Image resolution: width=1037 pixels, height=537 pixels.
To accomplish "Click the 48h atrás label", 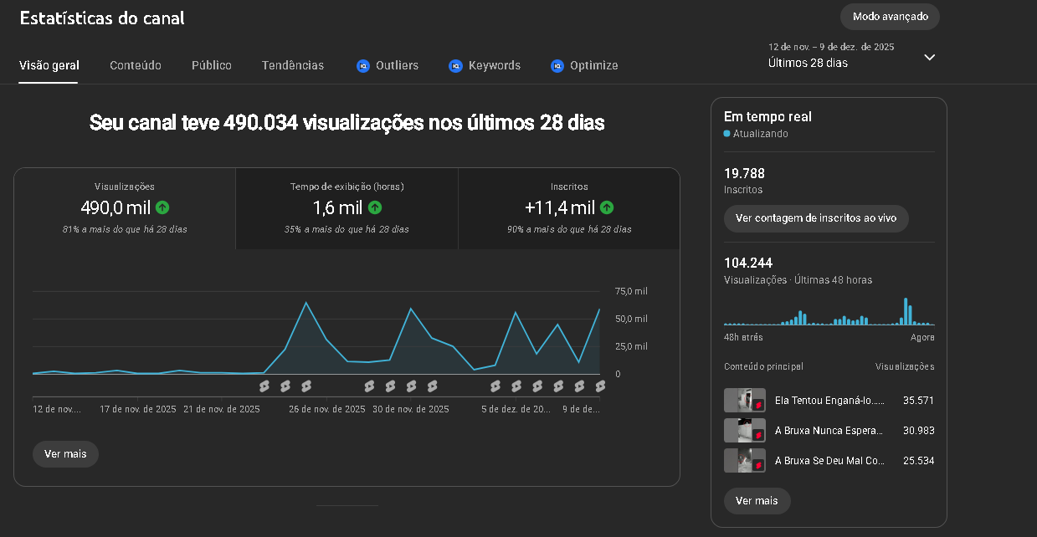I will 743,337.
